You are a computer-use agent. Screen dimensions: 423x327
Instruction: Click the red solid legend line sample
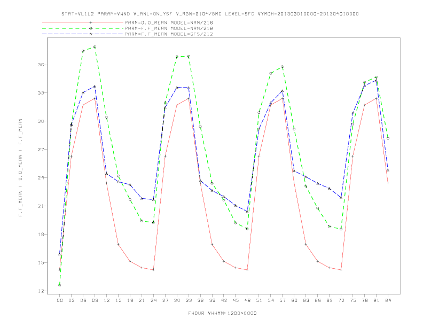83,22
